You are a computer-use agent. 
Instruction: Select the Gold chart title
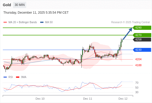coord(7,5)
